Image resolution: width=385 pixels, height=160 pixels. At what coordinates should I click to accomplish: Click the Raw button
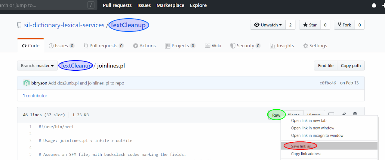coord(276,115)
